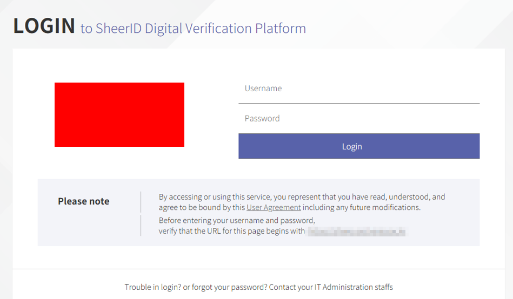This screenshot has height=299, width=513.
Task: Click the word "SheerID" in the title
Action: click(118, 28)
